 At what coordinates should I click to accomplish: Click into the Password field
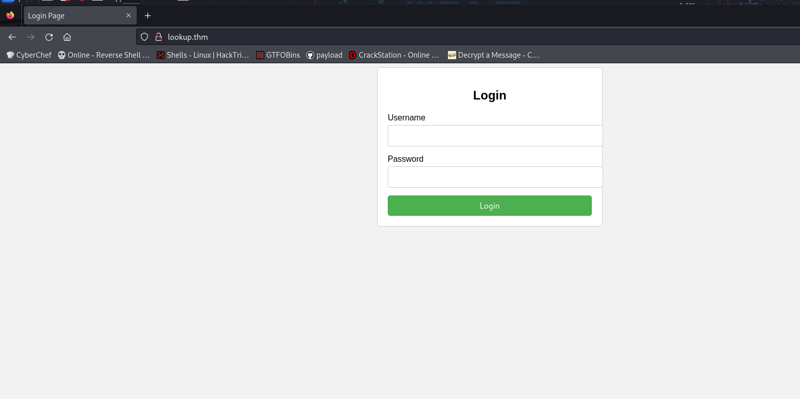tap(495, 177)
